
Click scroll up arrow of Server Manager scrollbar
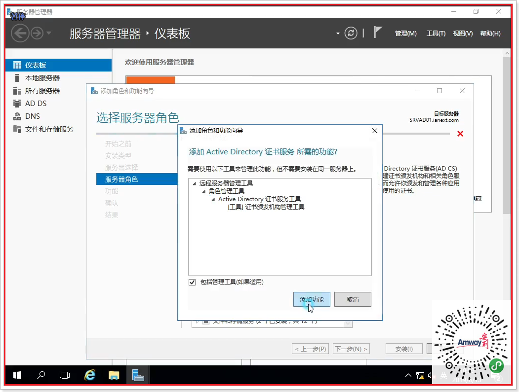[507, 53]
